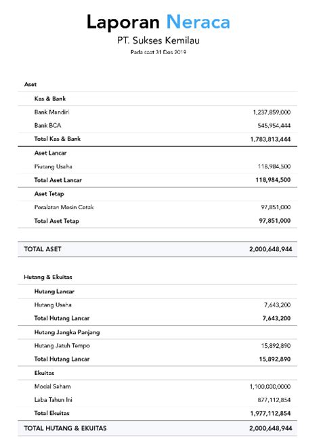Open the Hutang Usaha account line
The width and height of the screenshot is (321, 444).
tap(158, 305)
